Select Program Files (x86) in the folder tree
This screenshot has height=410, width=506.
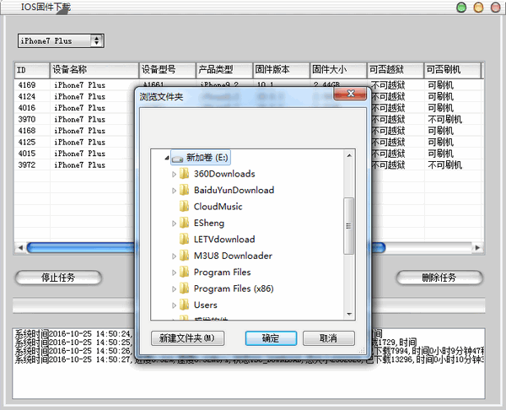pos(234,289)
